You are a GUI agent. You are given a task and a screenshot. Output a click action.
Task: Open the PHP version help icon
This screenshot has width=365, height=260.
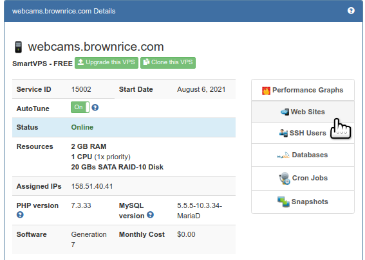(x=20, y=214)
